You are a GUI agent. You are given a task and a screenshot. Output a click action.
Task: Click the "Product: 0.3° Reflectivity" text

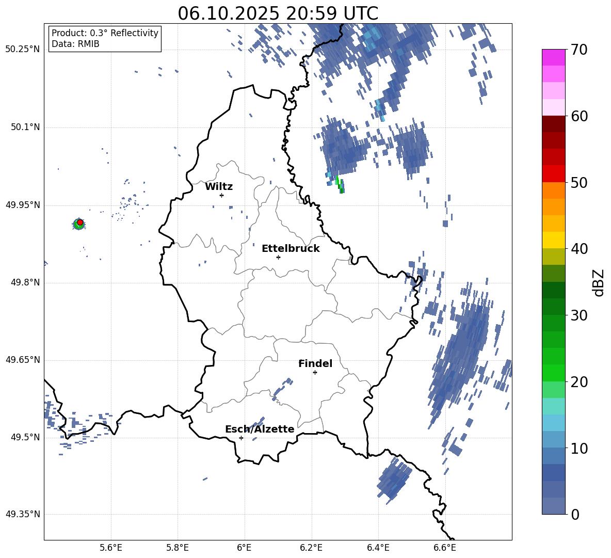click(x=105, y=33)
